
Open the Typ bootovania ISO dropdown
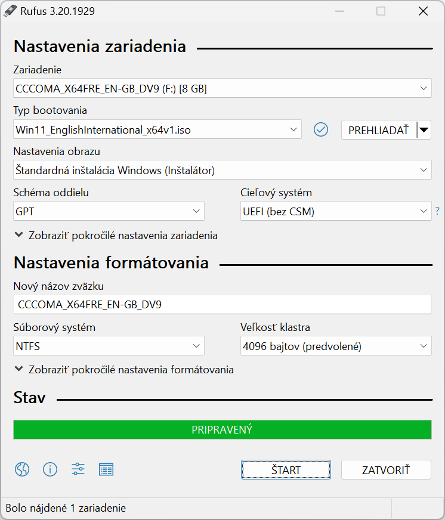coord(157,129)
